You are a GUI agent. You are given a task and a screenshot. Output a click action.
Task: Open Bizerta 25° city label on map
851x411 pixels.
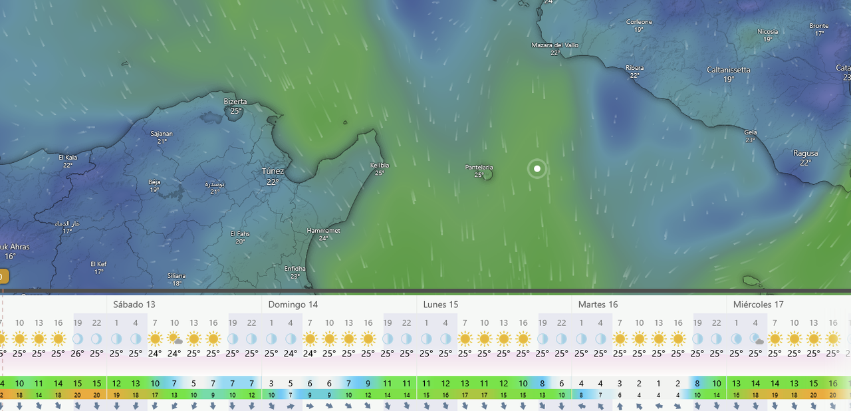(x=235, y=106)
